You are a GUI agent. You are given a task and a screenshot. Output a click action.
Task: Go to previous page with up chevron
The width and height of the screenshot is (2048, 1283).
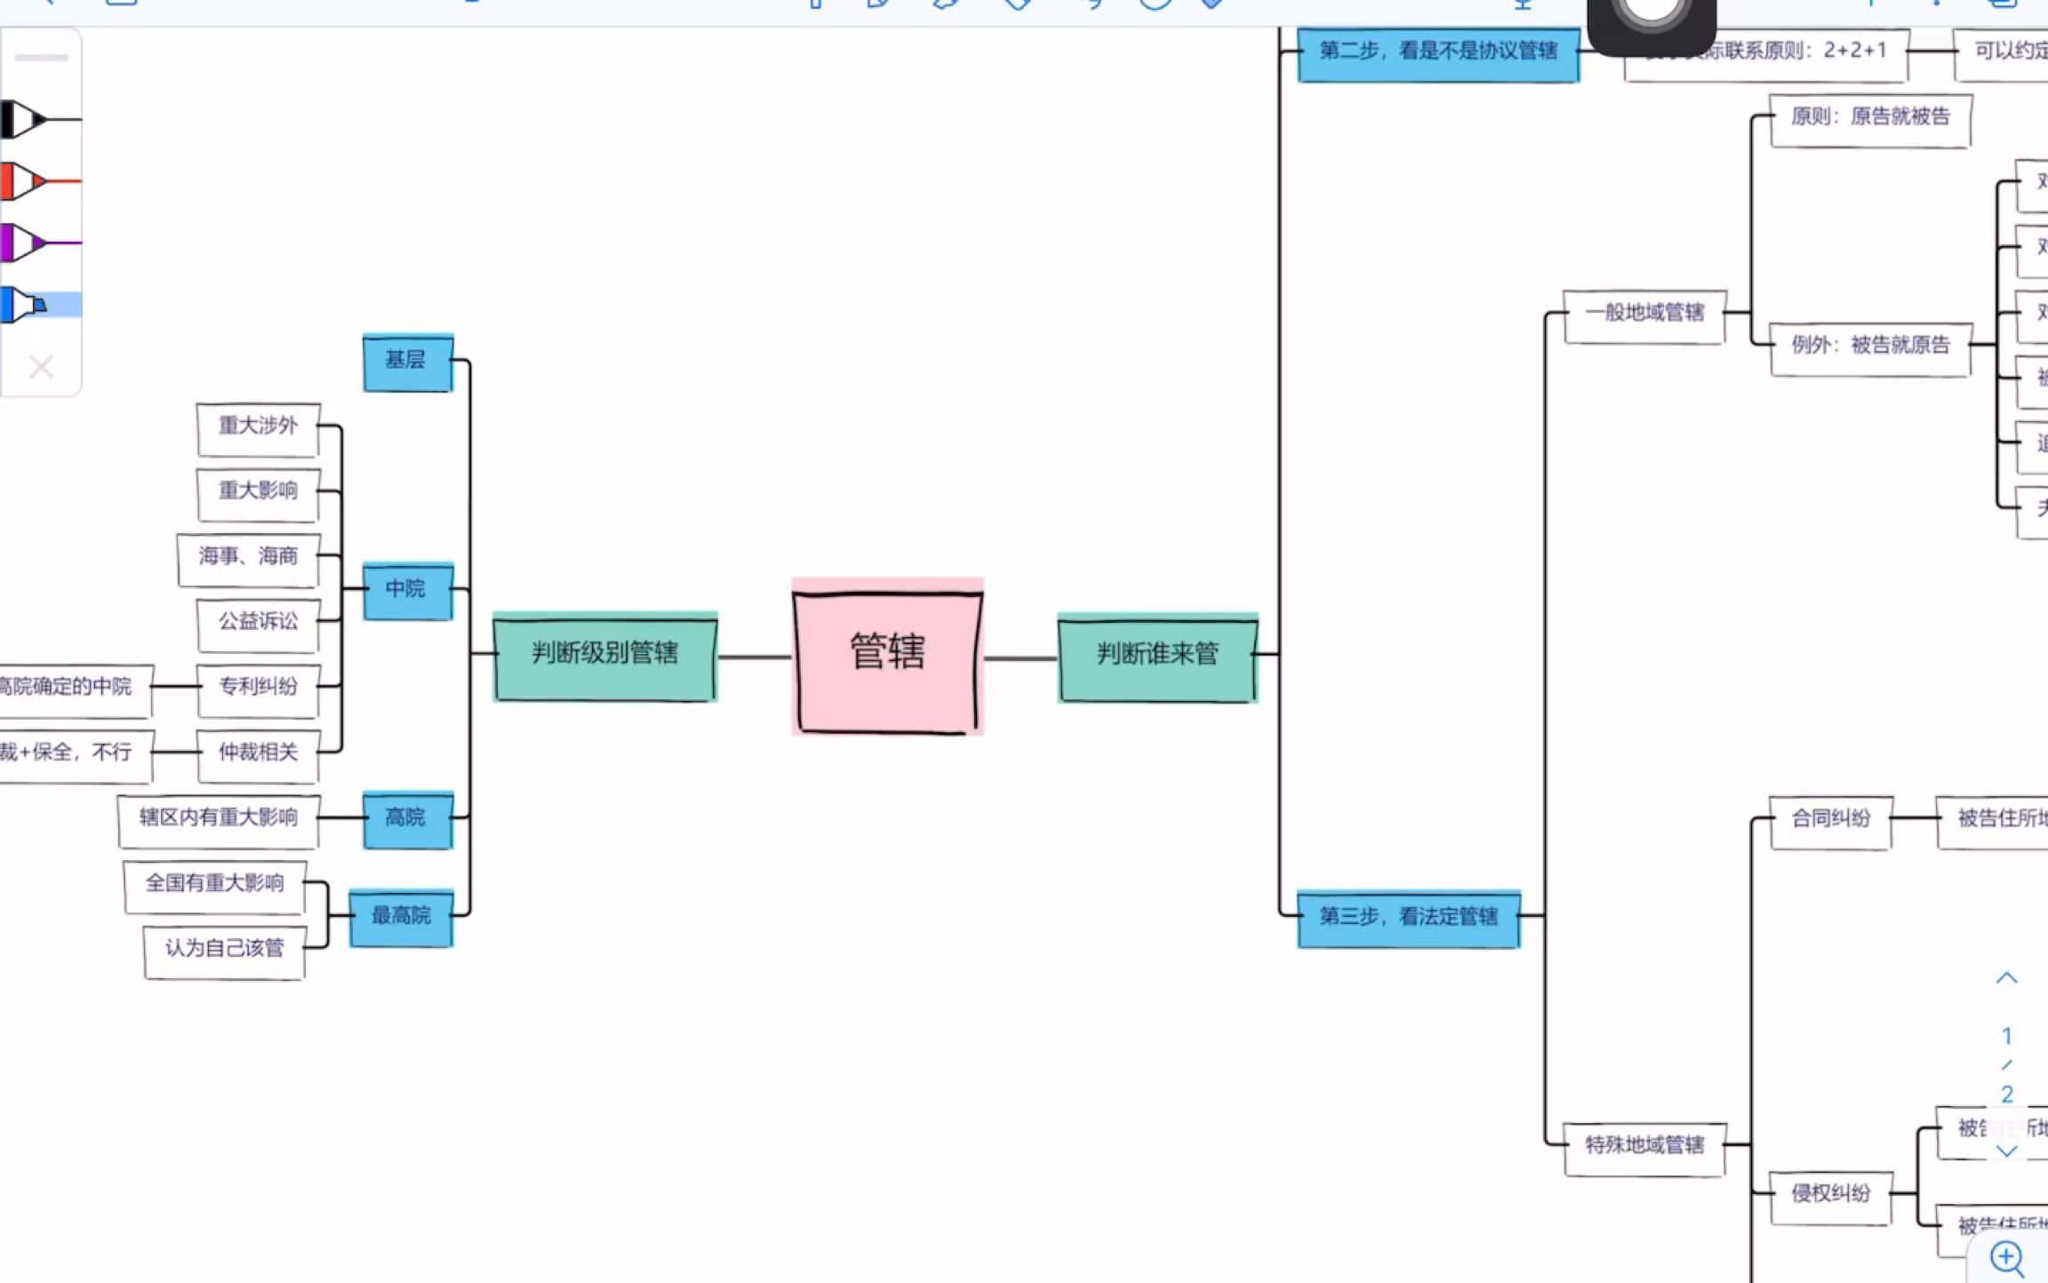coord(2006,978)
